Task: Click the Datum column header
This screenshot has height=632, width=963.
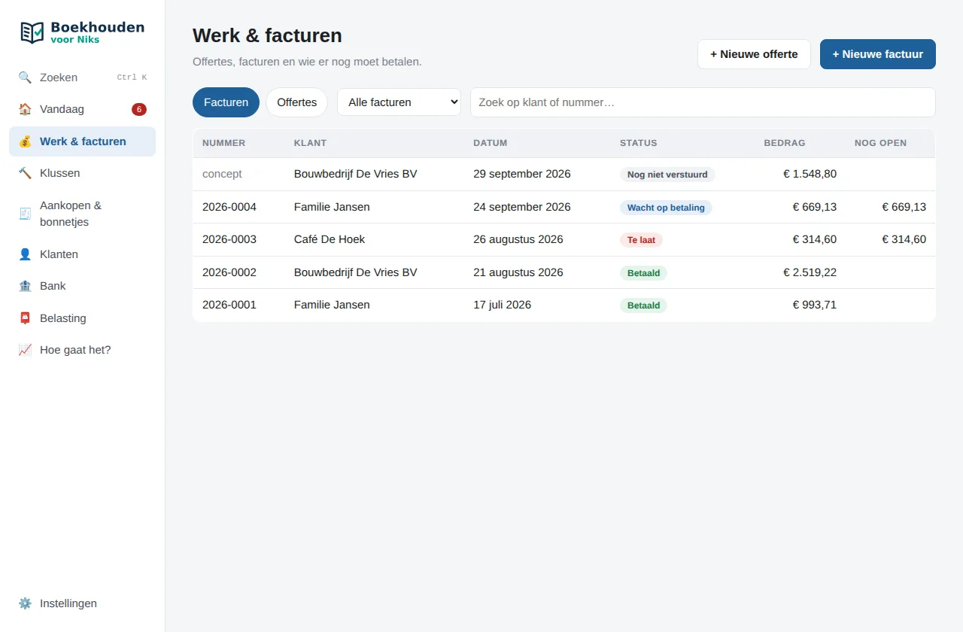Action: coord(491,143)
